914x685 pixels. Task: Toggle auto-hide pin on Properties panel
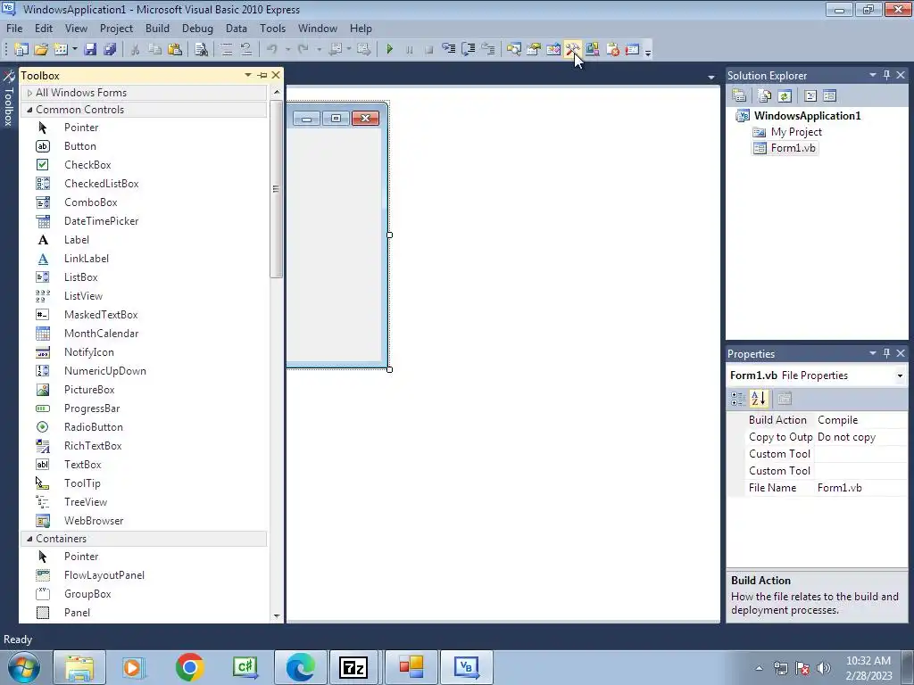[x=886, y=353]
